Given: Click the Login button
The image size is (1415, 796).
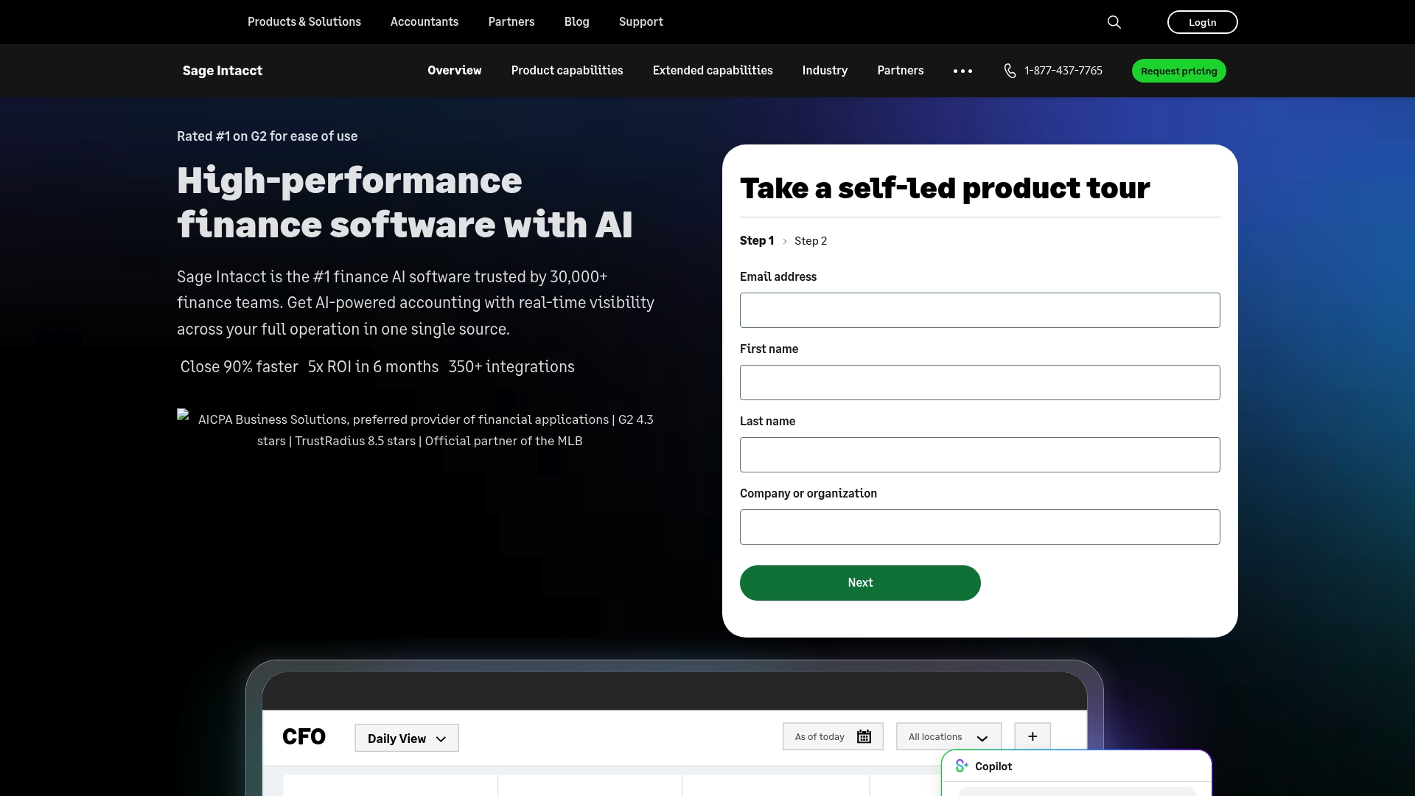Looking at the screenshot, I should 1202,22.
